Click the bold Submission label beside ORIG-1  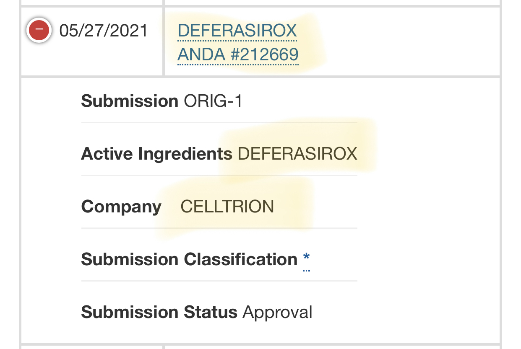130,101
